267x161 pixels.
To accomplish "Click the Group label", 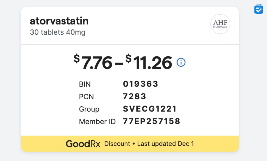I will click(89, 109).
